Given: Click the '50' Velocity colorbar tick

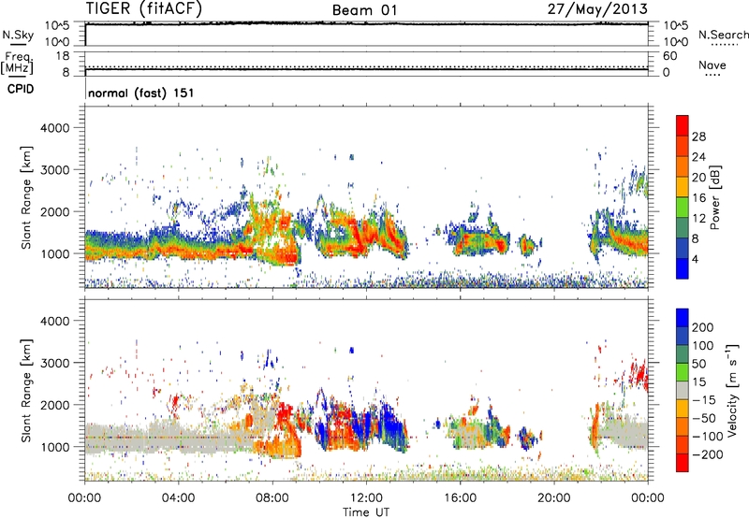Looking at the screenshot, I should tap(698, 364).
